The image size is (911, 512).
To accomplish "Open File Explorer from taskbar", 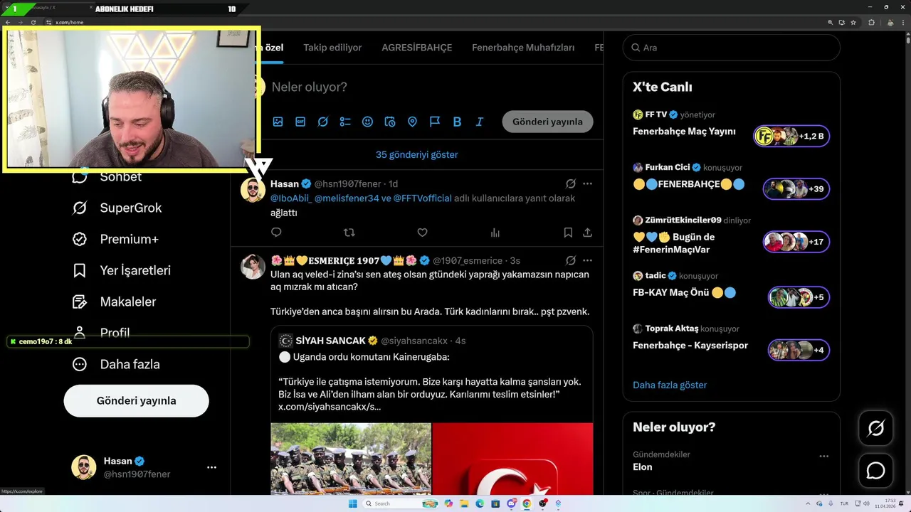I will [464, 503].
